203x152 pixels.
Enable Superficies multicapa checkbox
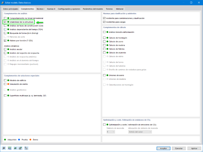click(x=5, y=96)
